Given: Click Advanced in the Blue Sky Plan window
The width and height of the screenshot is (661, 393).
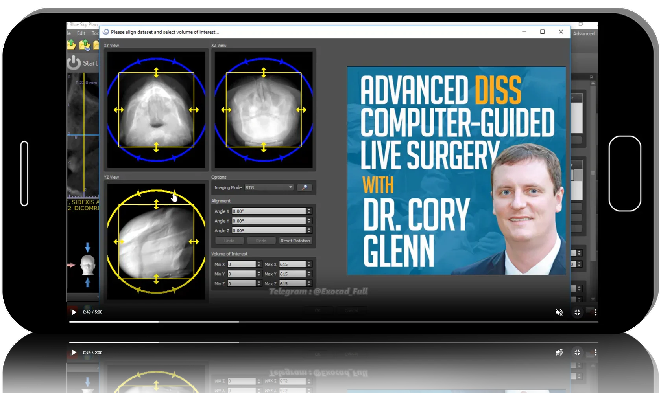Looking at the screenshot, I should click(583, 34).
